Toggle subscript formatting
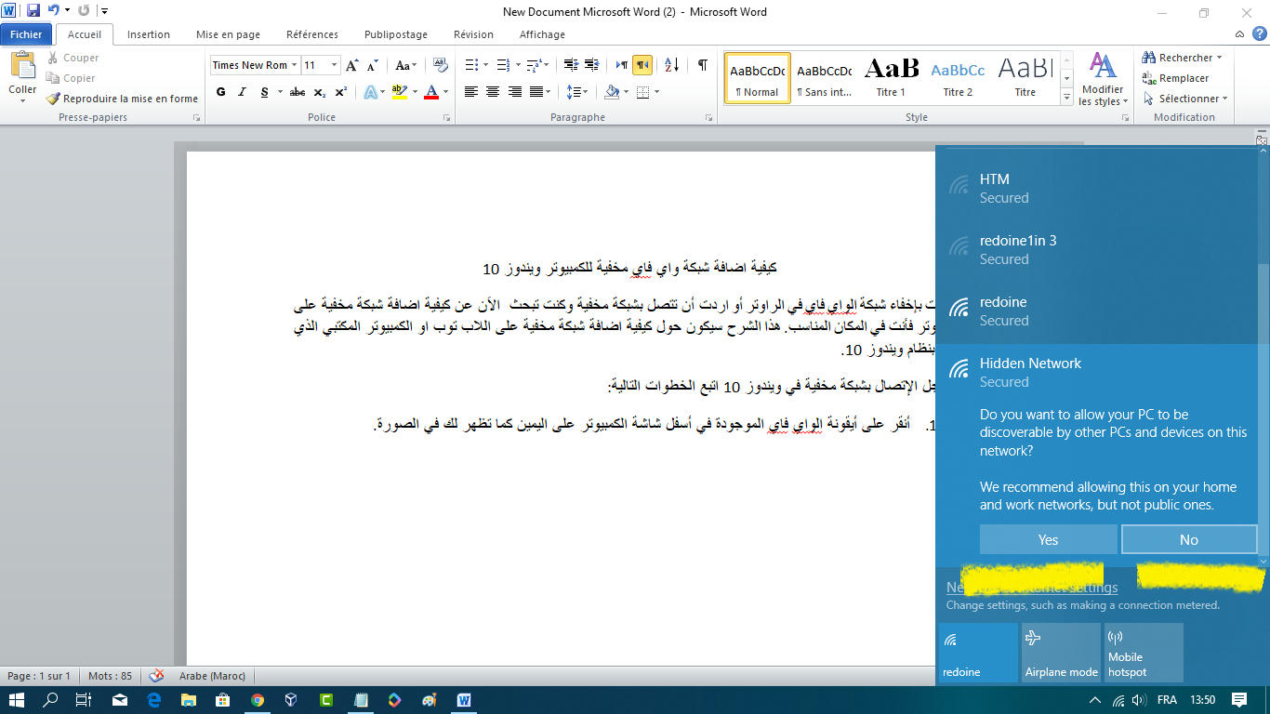The image size is (1270, 714). coord(320,92)
